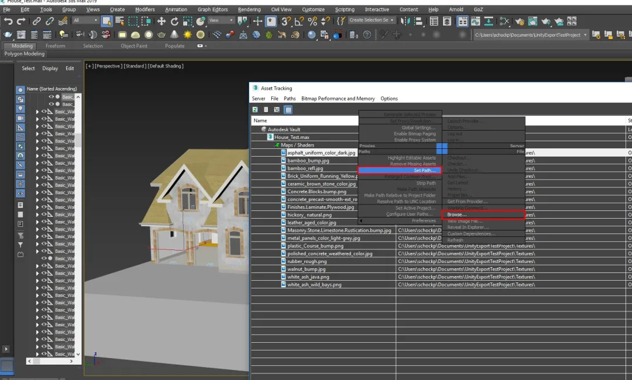This screenshot has height=380, width=632.
Task: Click the Align tool icon
Action: [418, 21]
